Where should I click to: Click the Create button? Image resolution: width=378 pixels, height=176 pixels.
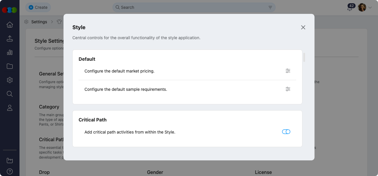point(38,7)
